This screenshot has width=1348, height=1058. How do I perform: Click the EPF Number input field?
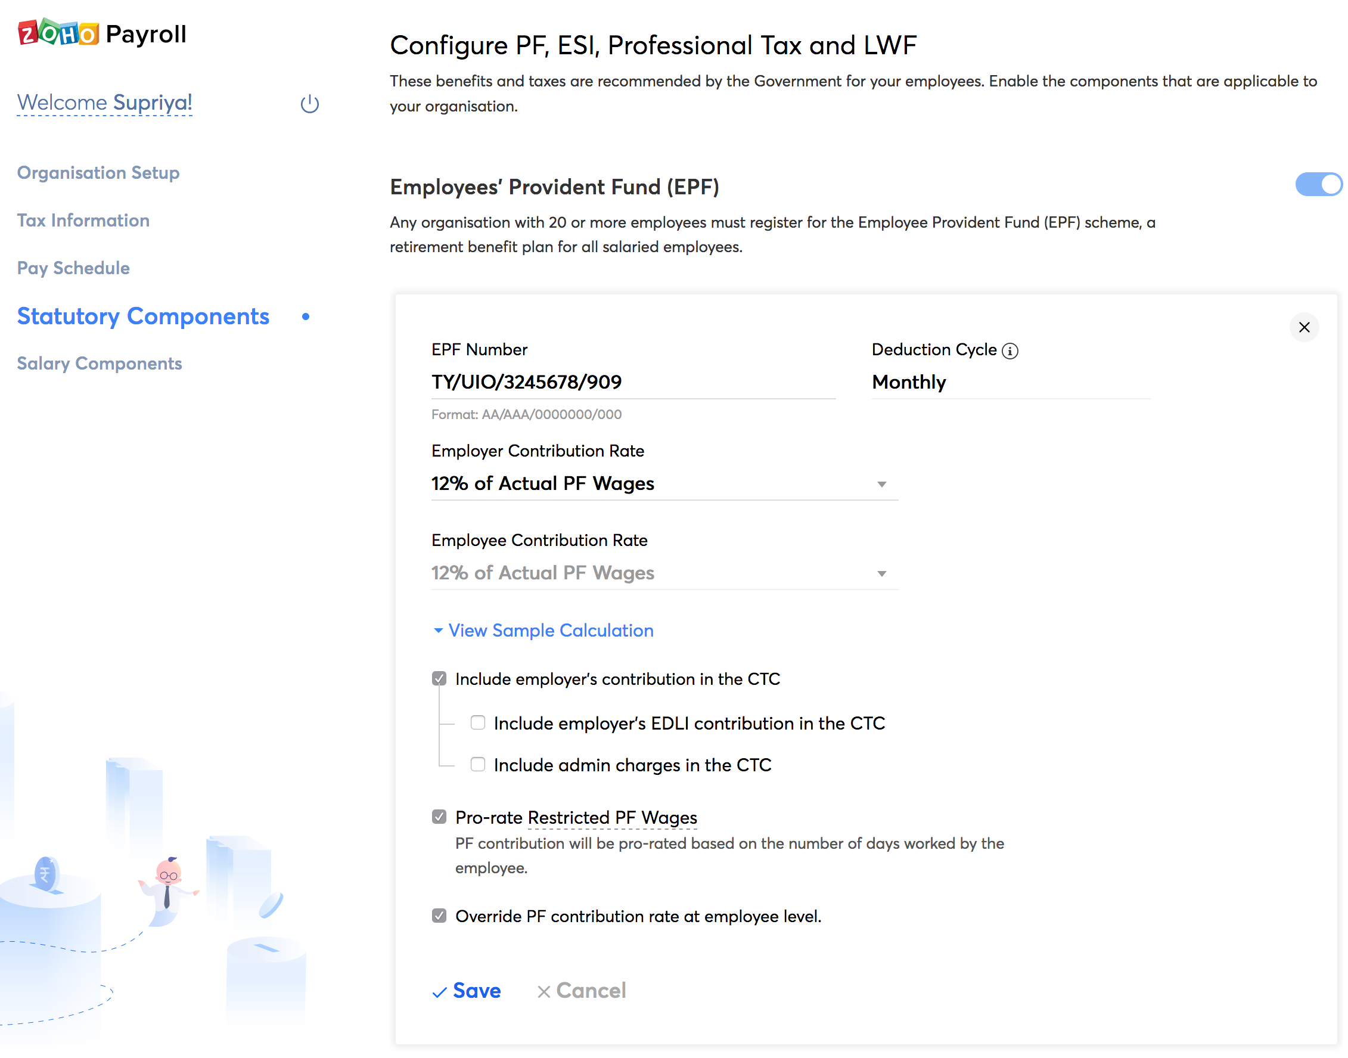632,382
